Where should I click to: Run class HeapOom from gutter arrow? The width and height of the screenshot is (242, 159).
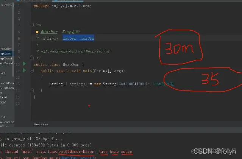pyautogui.click(x=24, y=64)
